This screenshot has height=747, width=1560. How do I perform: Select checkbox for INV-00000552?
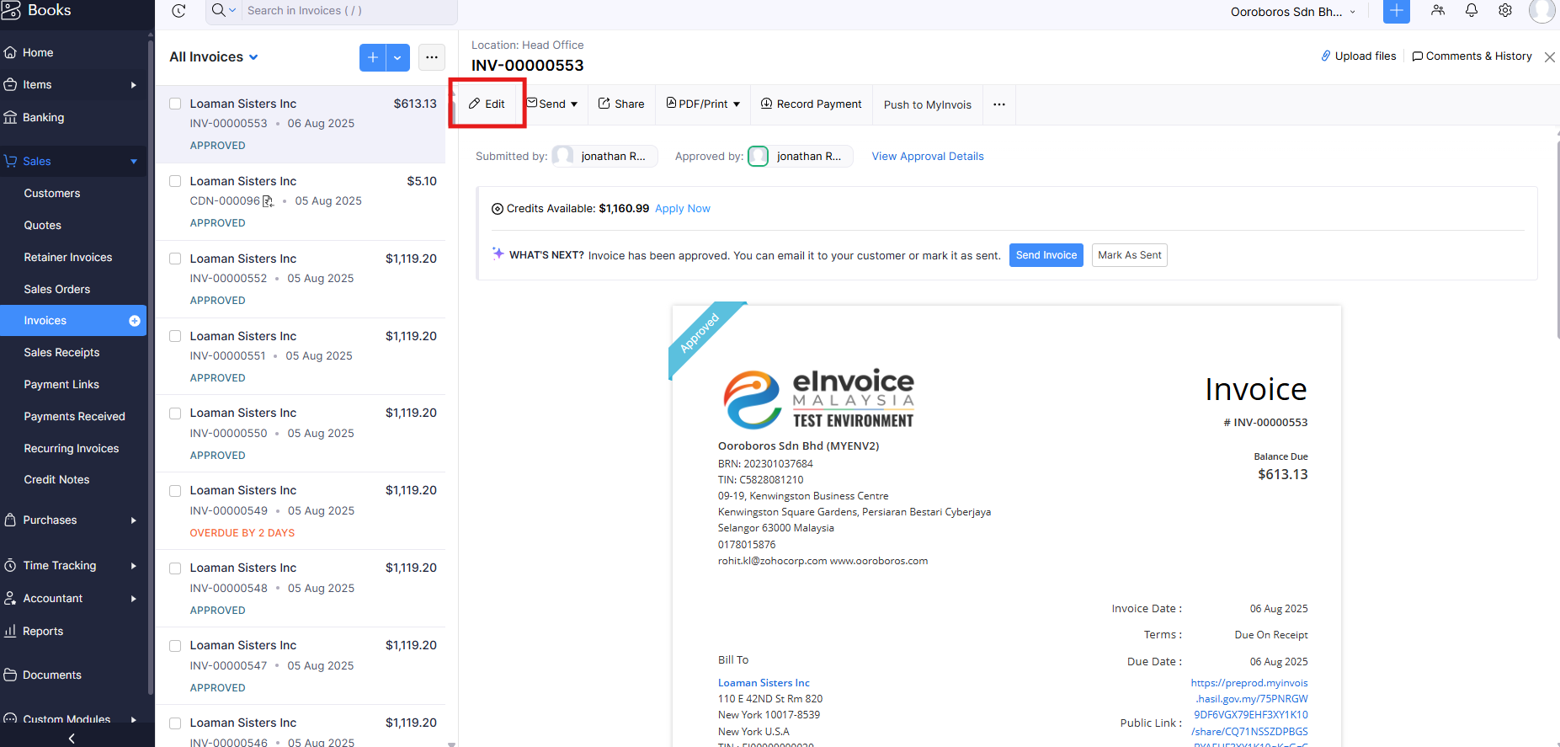tap(175, 259)
